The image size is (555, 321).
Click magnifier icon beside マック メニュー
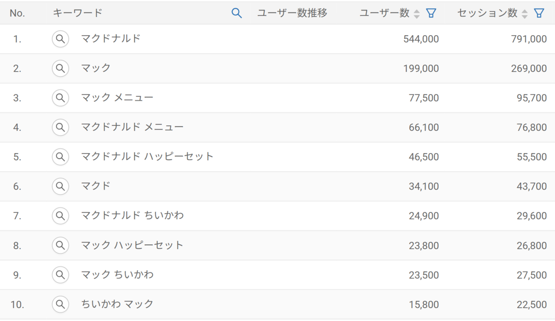pyautogui.click(x=60, y=98)
